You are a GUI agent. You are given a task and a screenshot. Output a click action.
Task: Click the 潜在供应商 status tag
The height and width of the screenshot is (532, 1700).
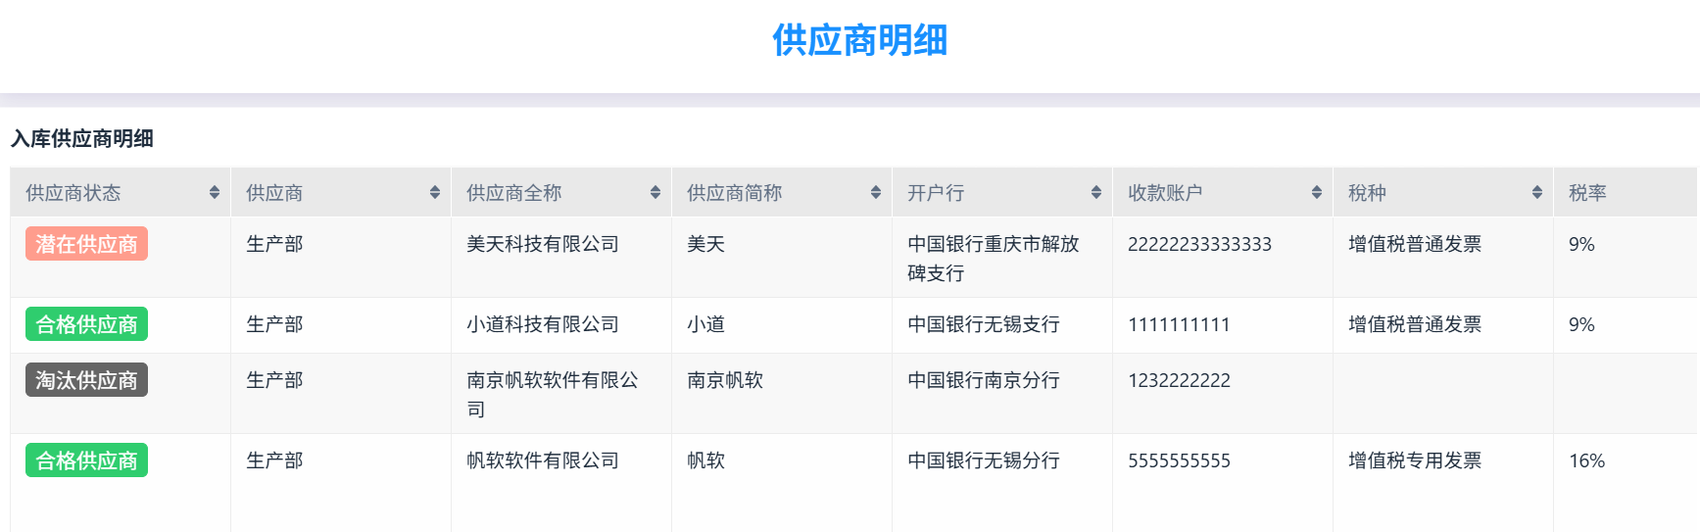[x=86, y=244]
